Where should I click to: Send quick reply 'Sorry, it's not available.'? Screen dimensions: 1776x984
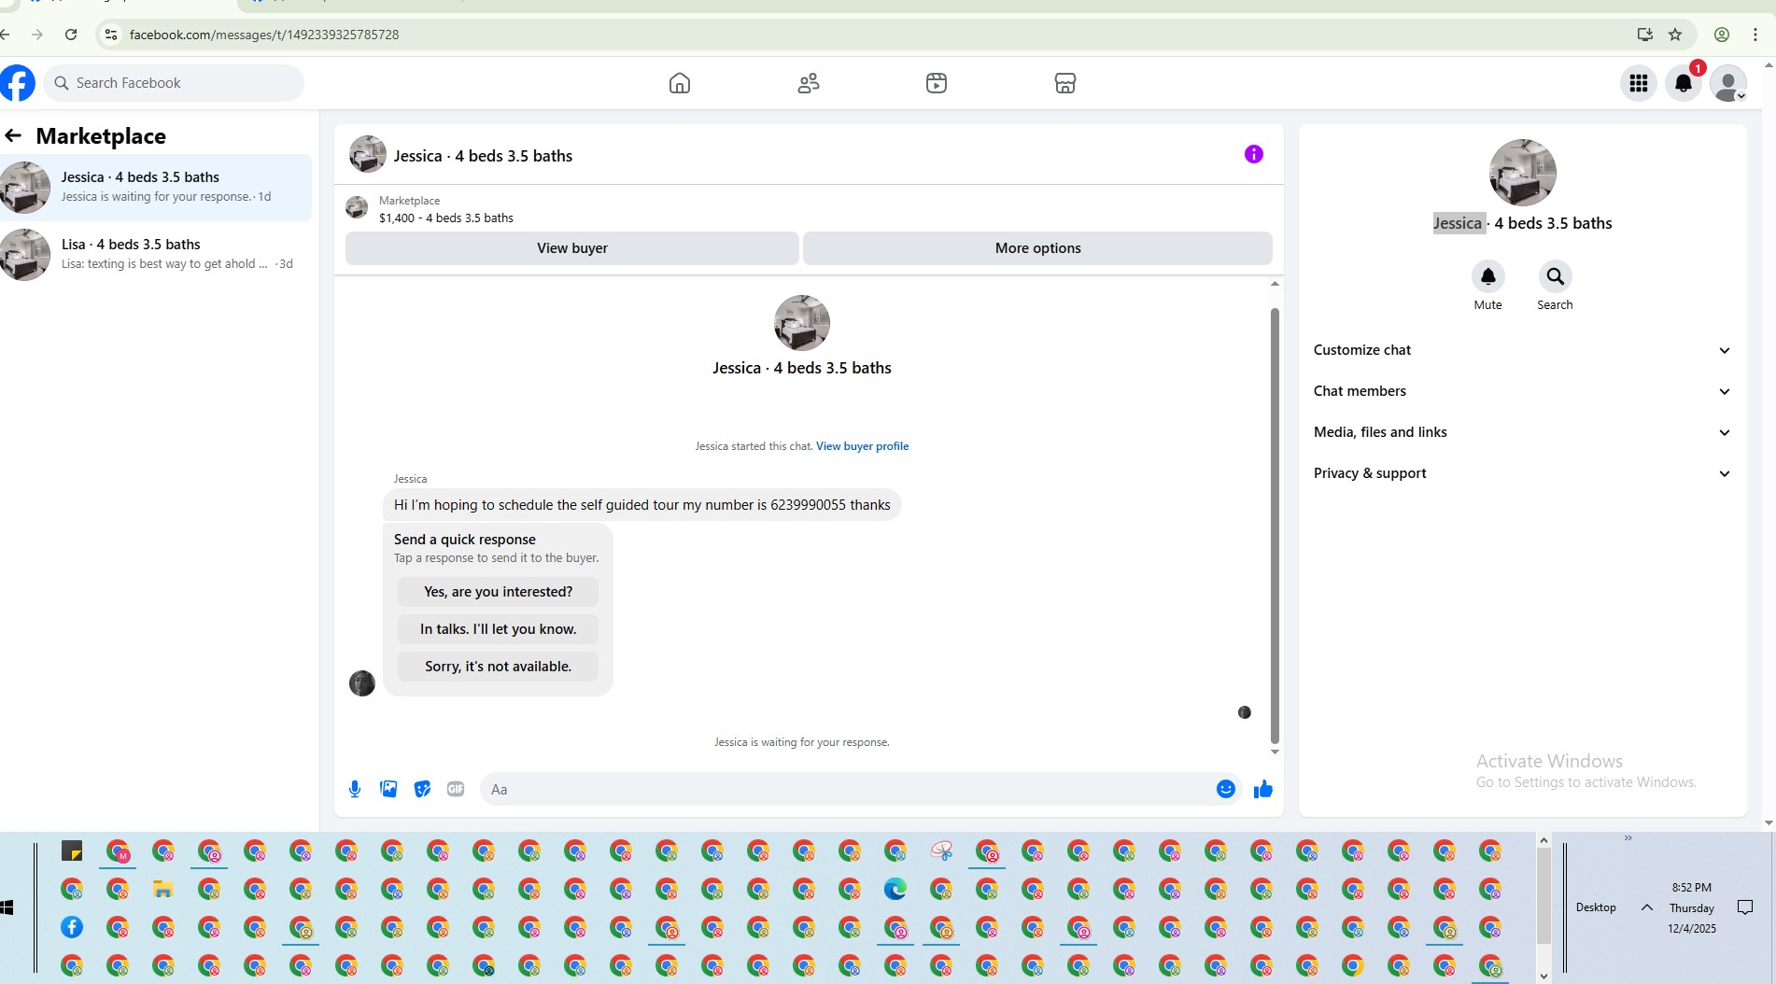pos(498,667)
